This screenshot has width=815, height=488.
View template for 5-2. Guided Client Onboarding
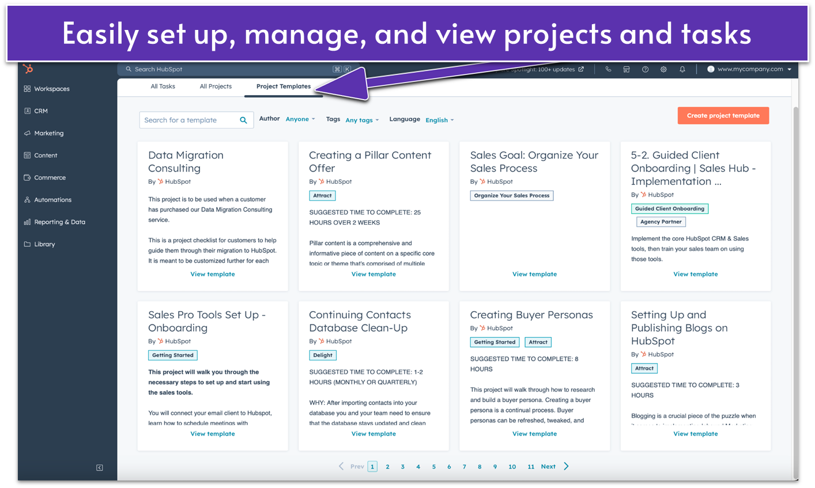696,274
